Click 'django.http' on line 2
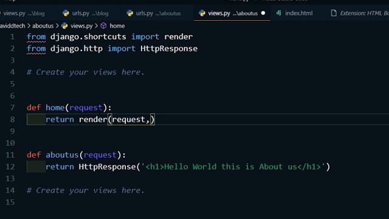 [77, 49]
